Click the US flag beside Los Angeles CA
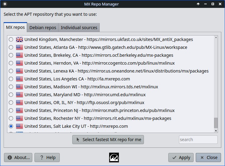Viewport: 225px width, 166px height. click(x=20, y=79)
